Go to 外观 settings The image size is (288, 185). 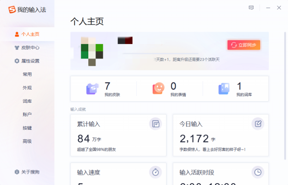[x=27, y=88]
